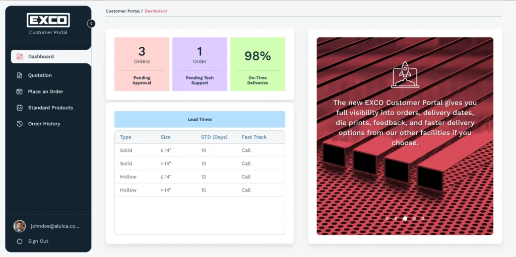This screenshot has width=516, height=257.
Task: Click the user avatar photo
Action: pyautogui.click(x=20, y=226)
